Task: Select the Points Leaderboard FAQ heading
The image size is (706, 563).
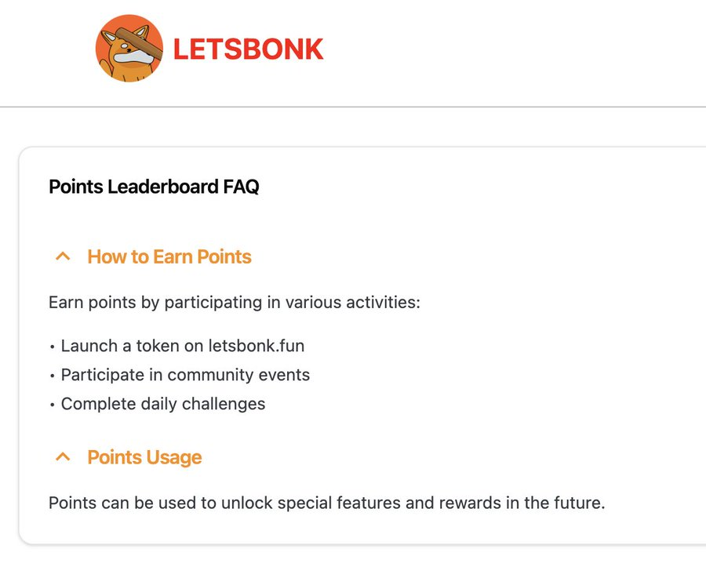Action: coord(154,187)
